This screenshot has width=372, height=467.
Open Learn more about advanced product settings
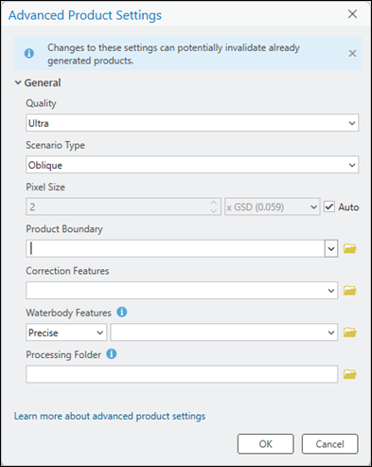(110, 416)
